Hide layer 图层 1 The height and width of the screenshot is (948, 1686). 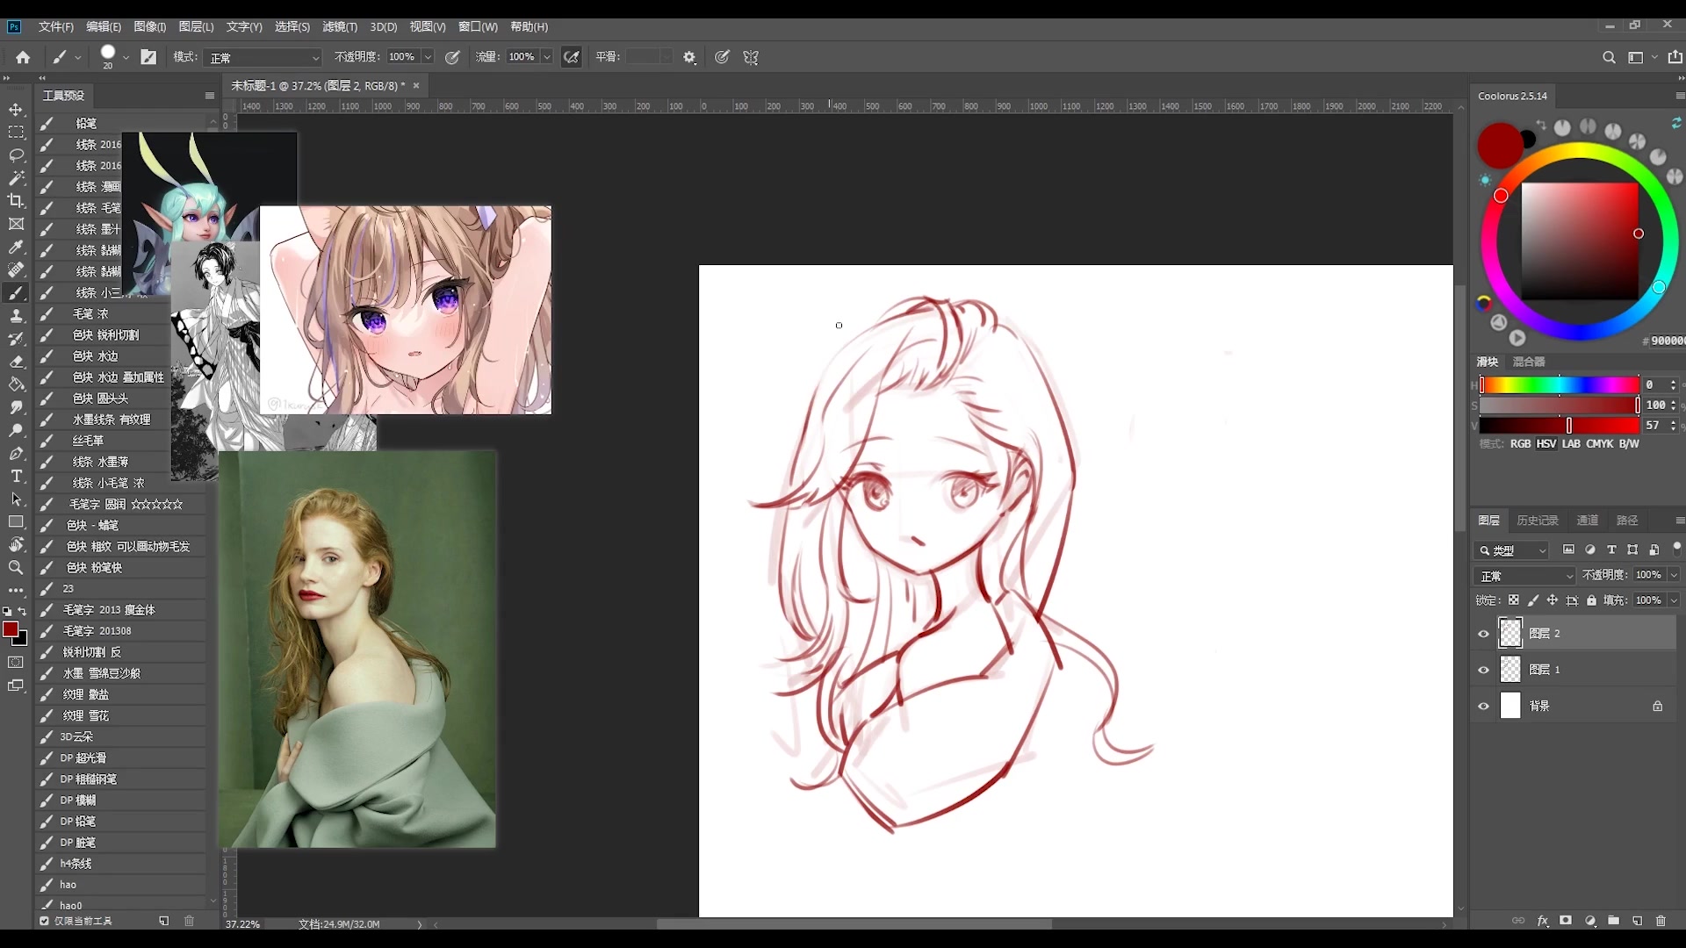[1484, 670]
